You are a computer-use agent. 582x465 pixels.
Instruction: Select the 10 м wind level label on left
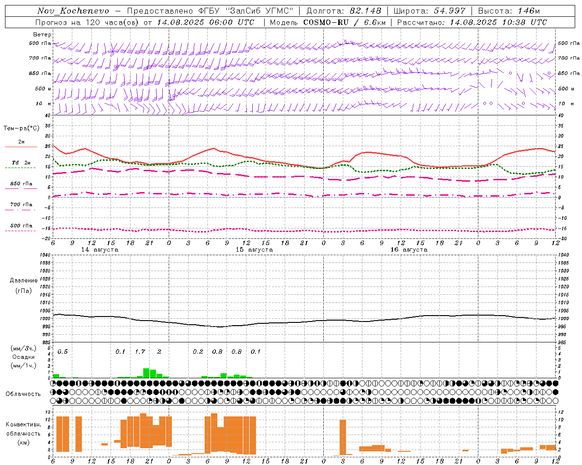(43, 104)
